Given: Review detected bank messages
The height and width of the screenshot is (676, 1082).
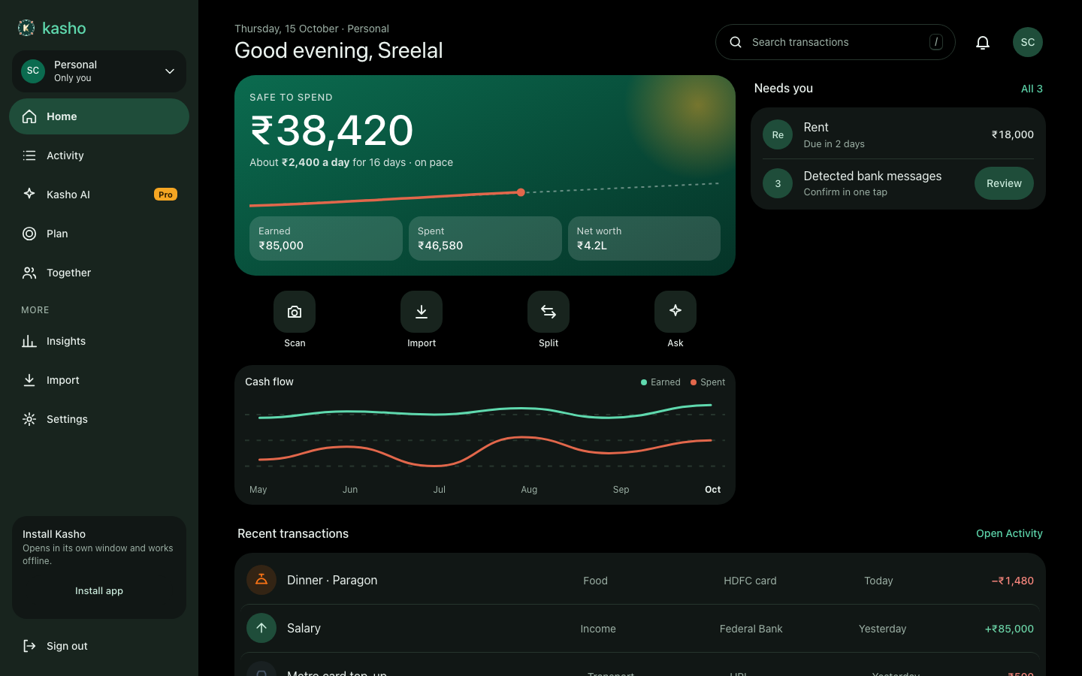Looking at the screenshot, I should click(x=1004, y=183).
